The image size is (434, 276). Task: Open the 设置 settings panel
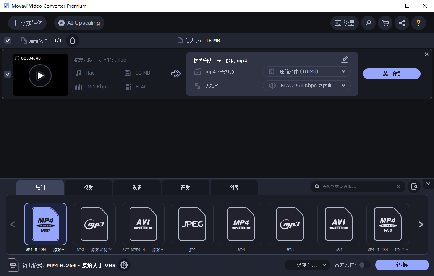(344, 23)
